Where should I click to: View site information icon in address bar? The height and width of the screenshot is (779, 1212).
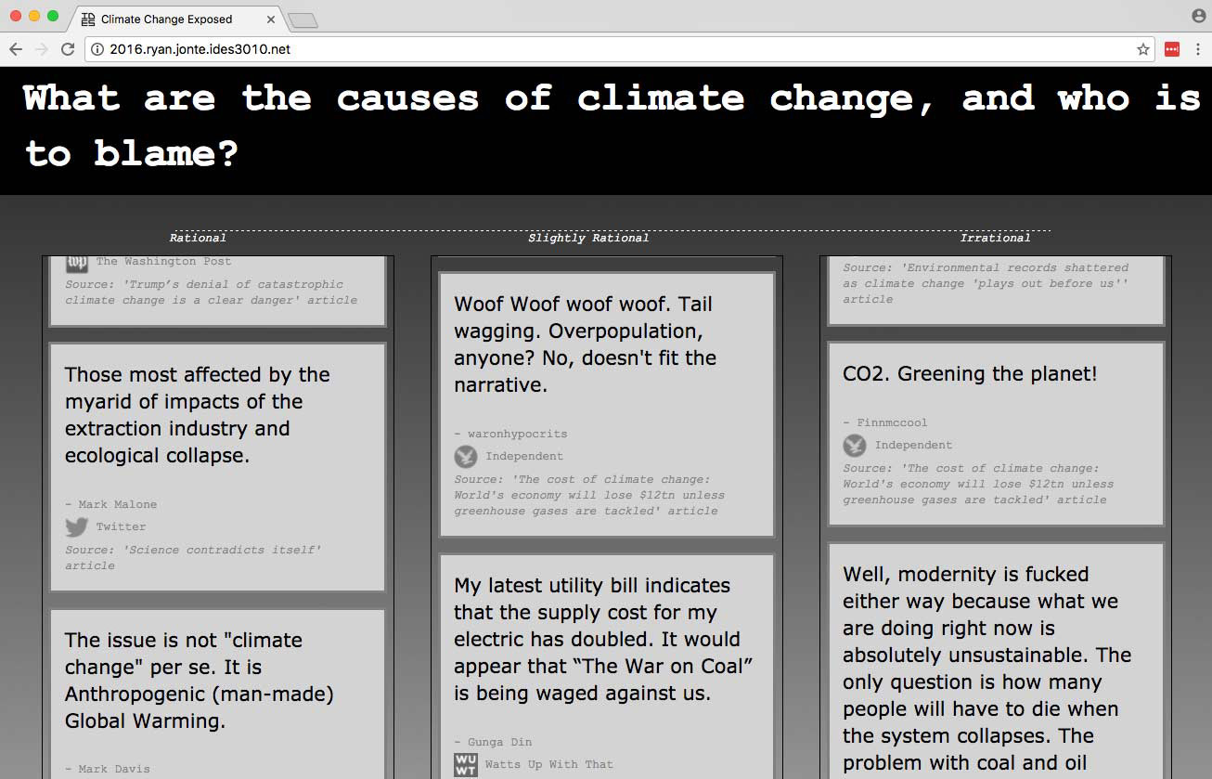click(97, 49)
